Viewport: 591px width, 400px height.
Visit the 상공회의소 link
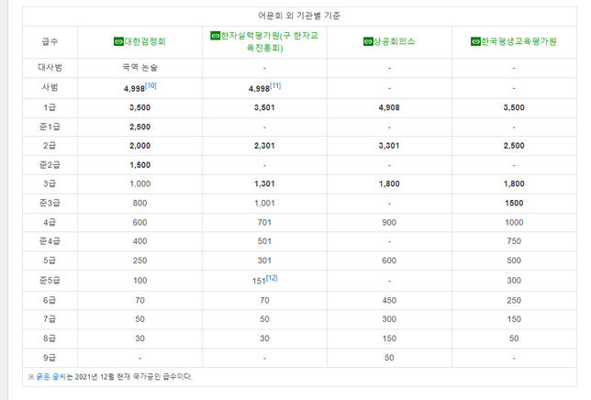[395, 41]
